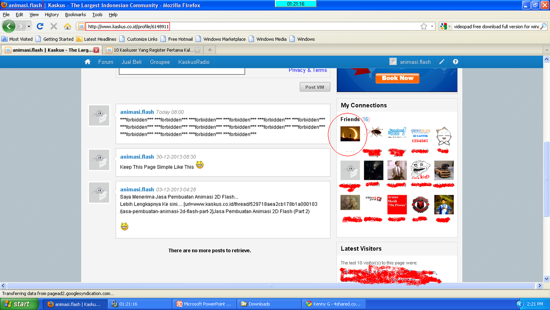Switch to Downloads taskbar item

pyautogui.click(x=268, y=304)
